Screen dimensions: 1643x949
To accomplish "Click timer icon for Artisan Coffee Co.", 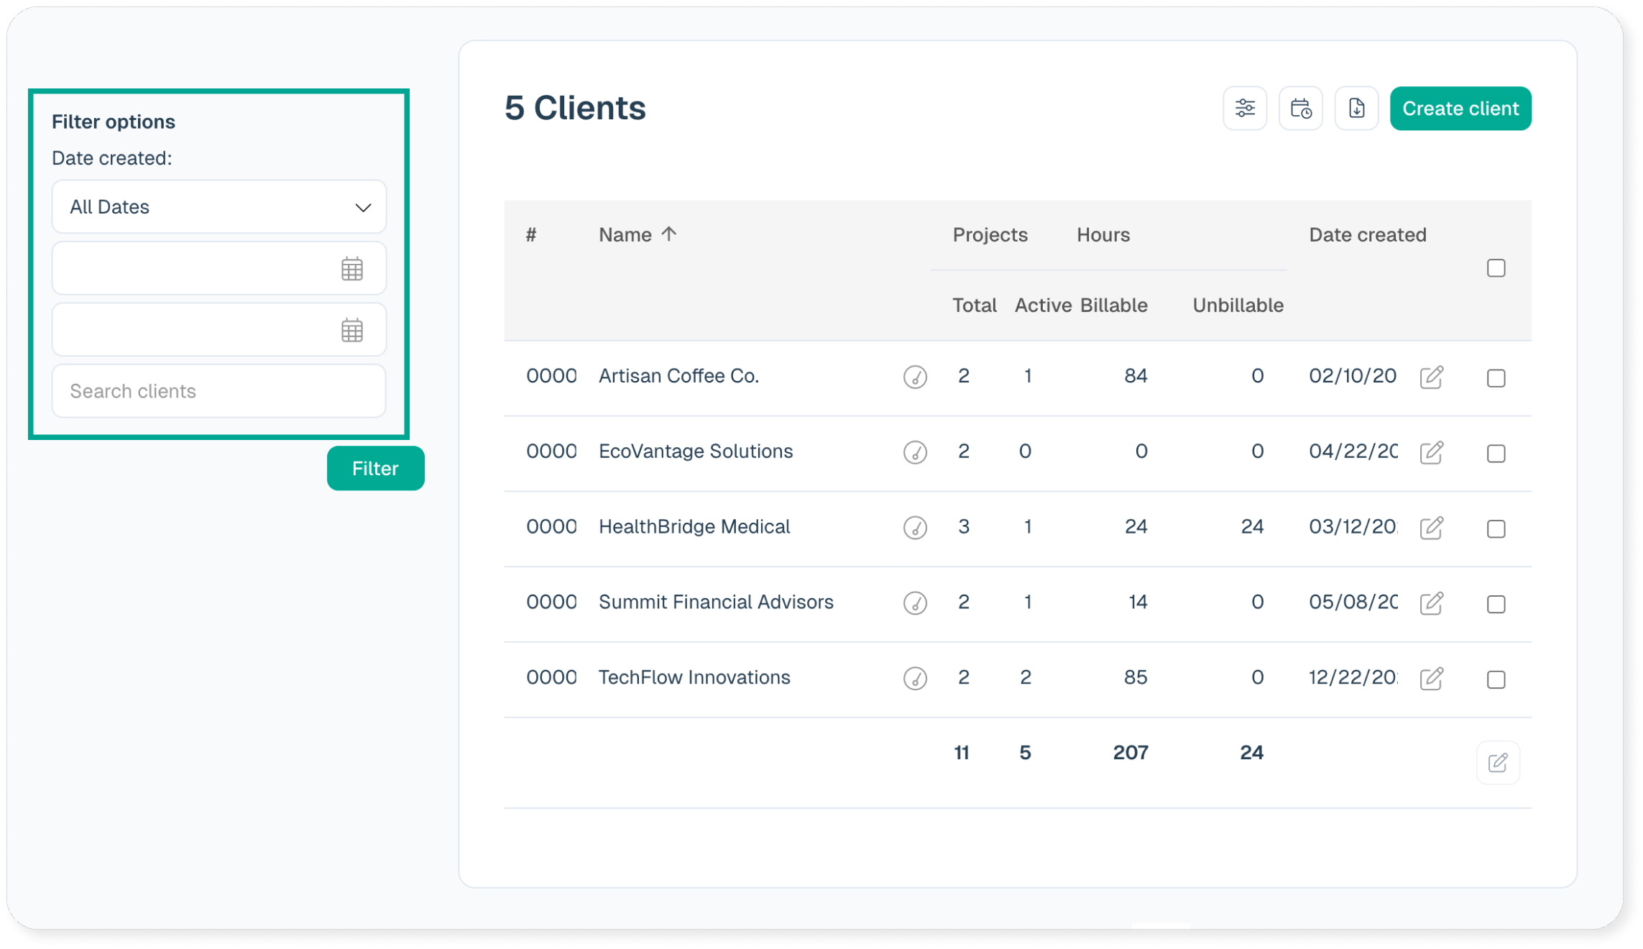I will point(915,377).
